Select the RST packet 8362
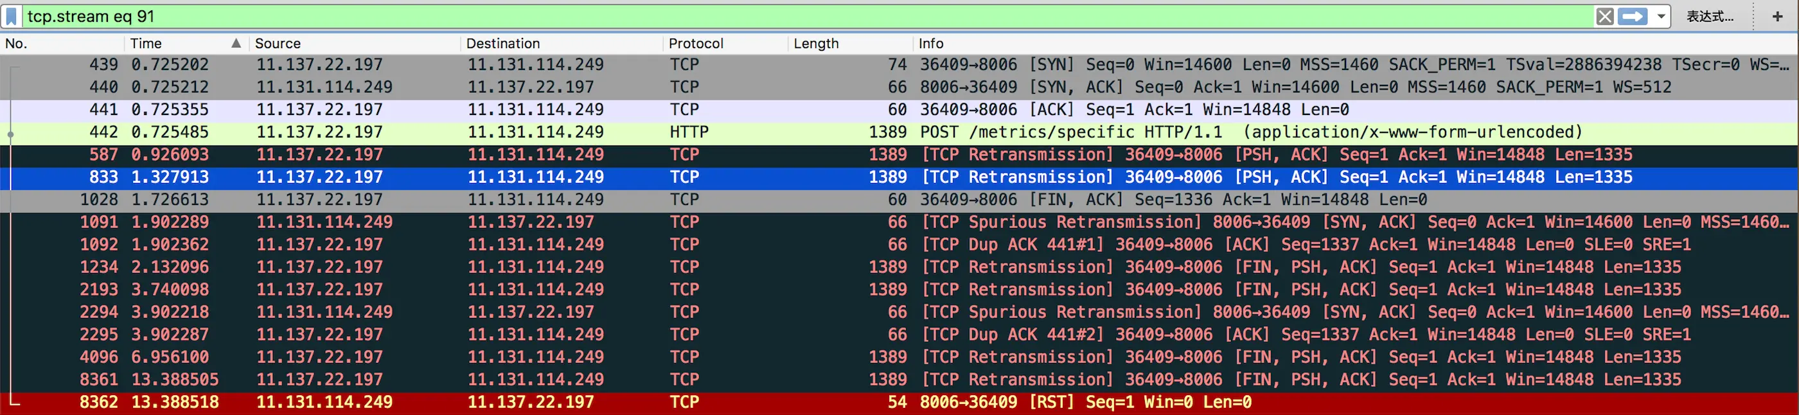This screenshot has width=1799, height=415. (899, 402)
